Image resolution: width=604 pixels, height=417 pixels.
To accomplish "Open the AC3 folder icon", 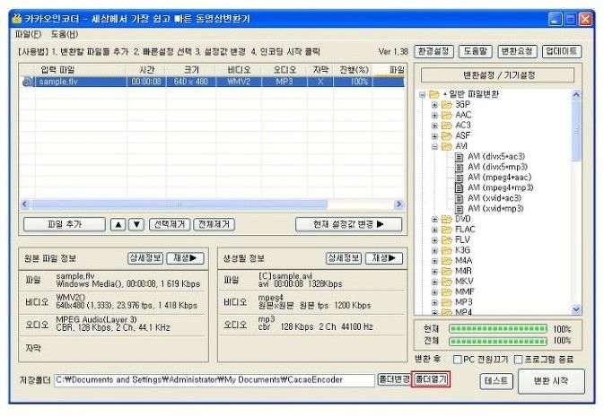I will point(446,126).
